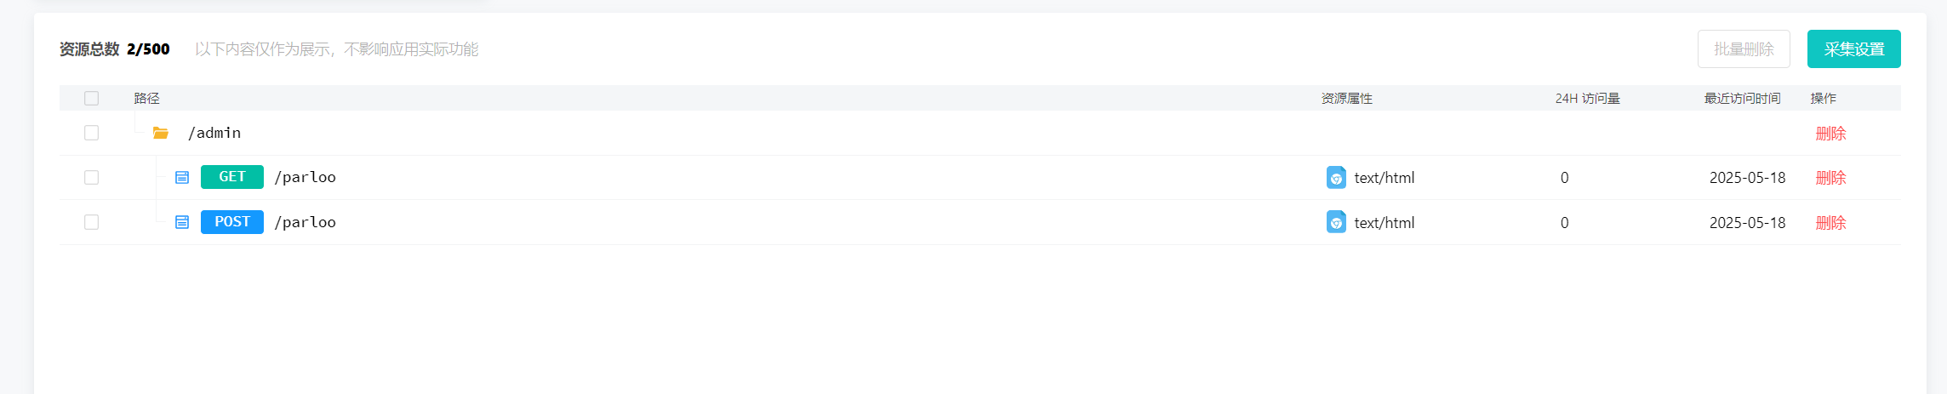
Task: Click the browser file icon in the POST row
Action: [1336, 222]
